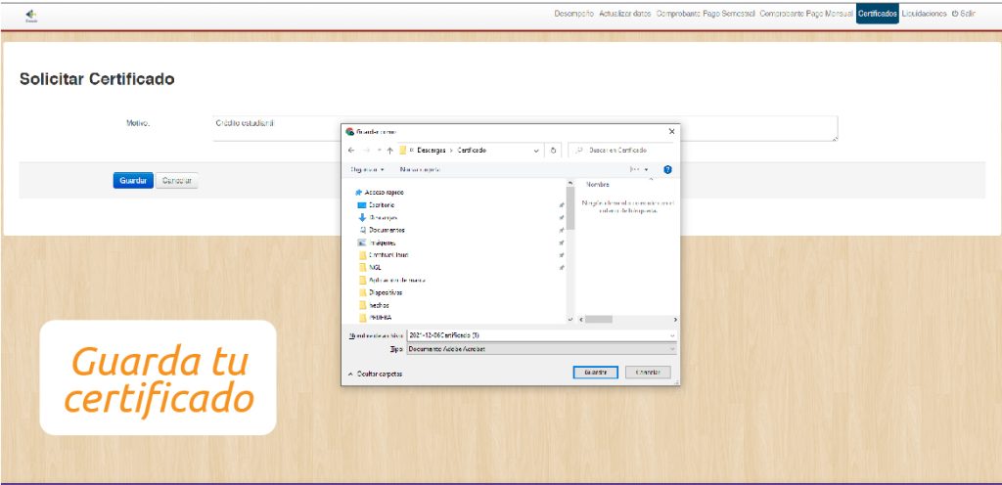Open the Imágenes folder in sidebar

coord(382,242)
